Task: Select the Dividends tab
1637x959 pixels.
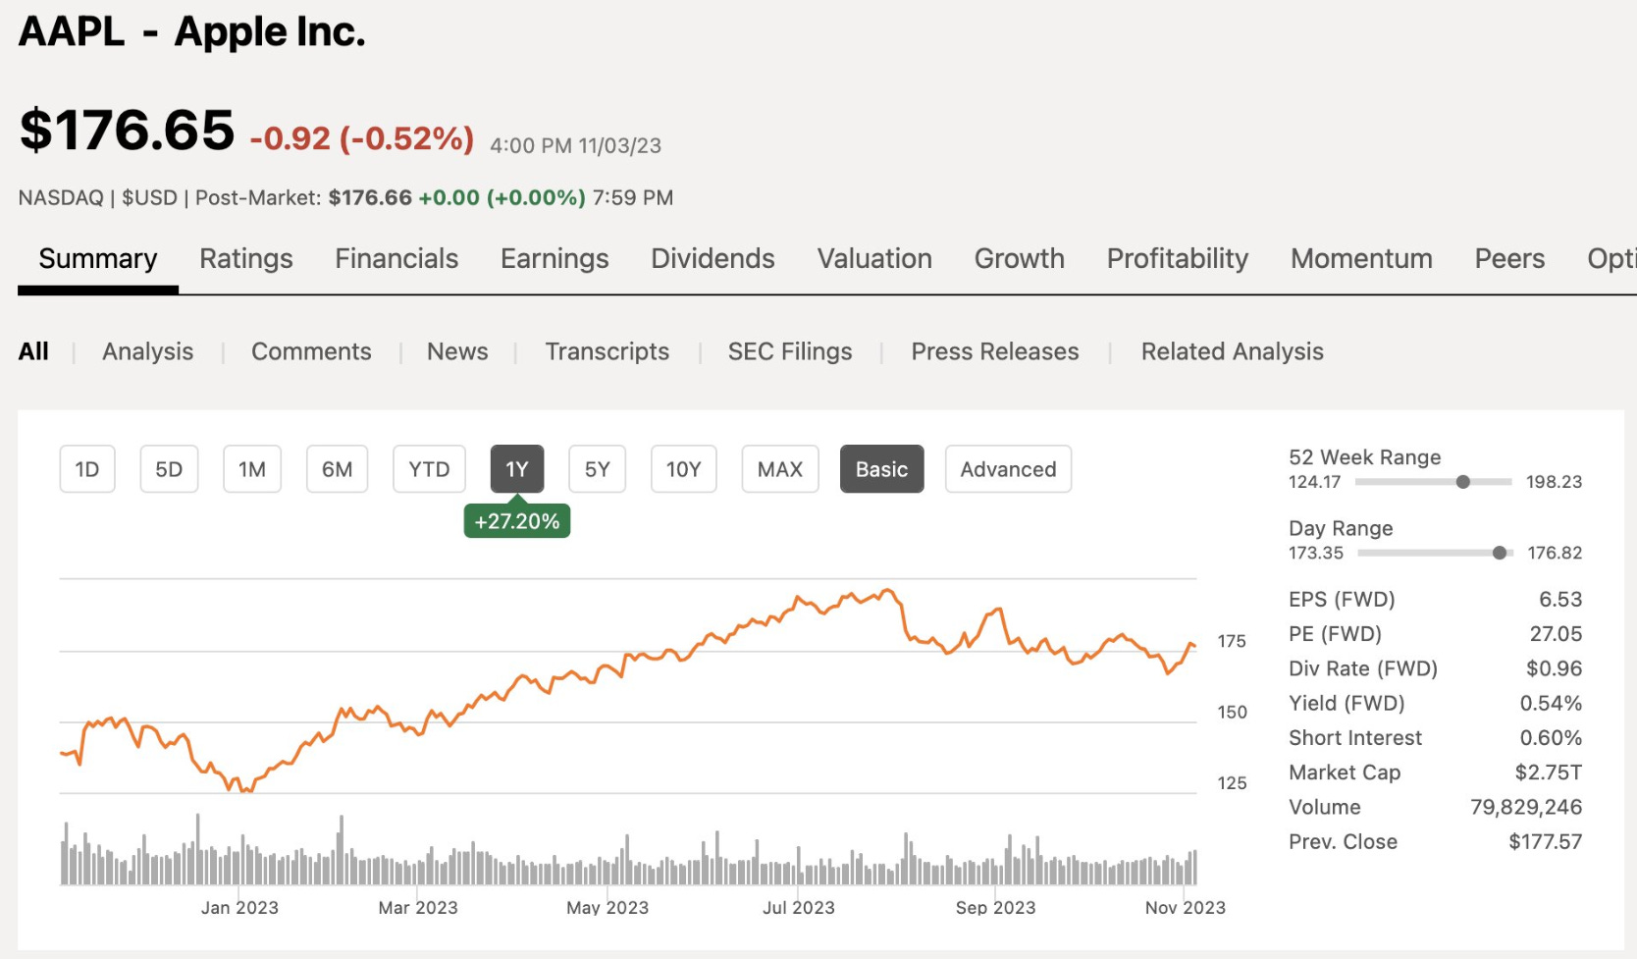Action: (713, 258)
